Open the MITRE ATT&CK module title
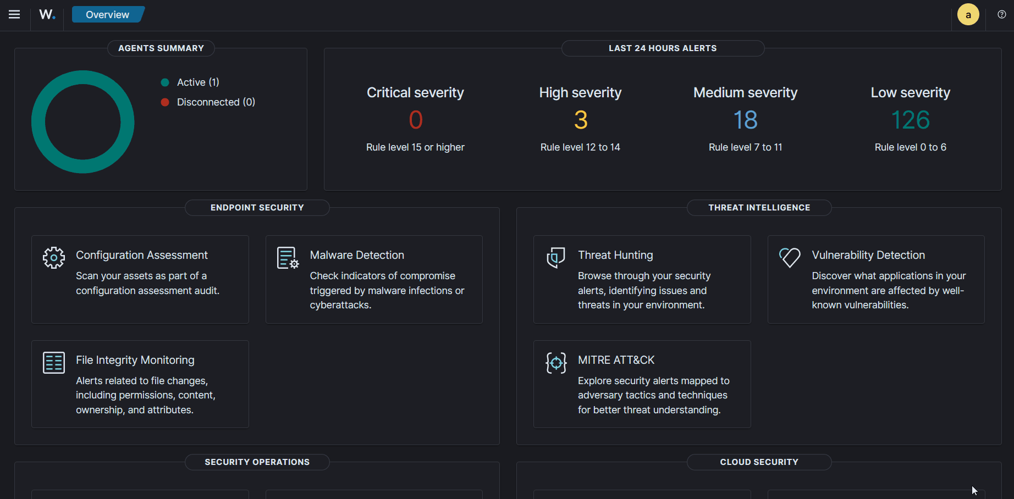Image resolution: width=1014 pixels, height=499 pixels. click(616, 360)
